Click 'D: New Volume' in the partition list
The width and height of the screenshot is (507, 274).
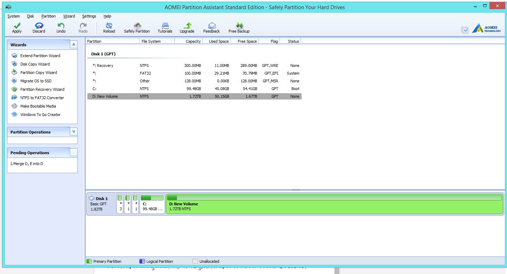[x=105, y=96]
